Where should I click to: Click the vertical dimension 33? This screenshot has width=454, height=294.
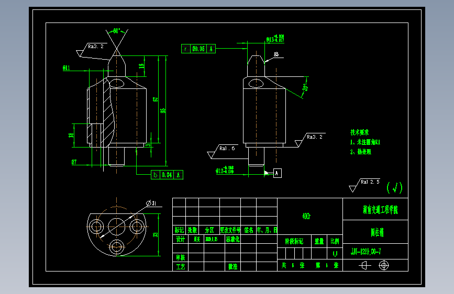click(x=155, y=235)
